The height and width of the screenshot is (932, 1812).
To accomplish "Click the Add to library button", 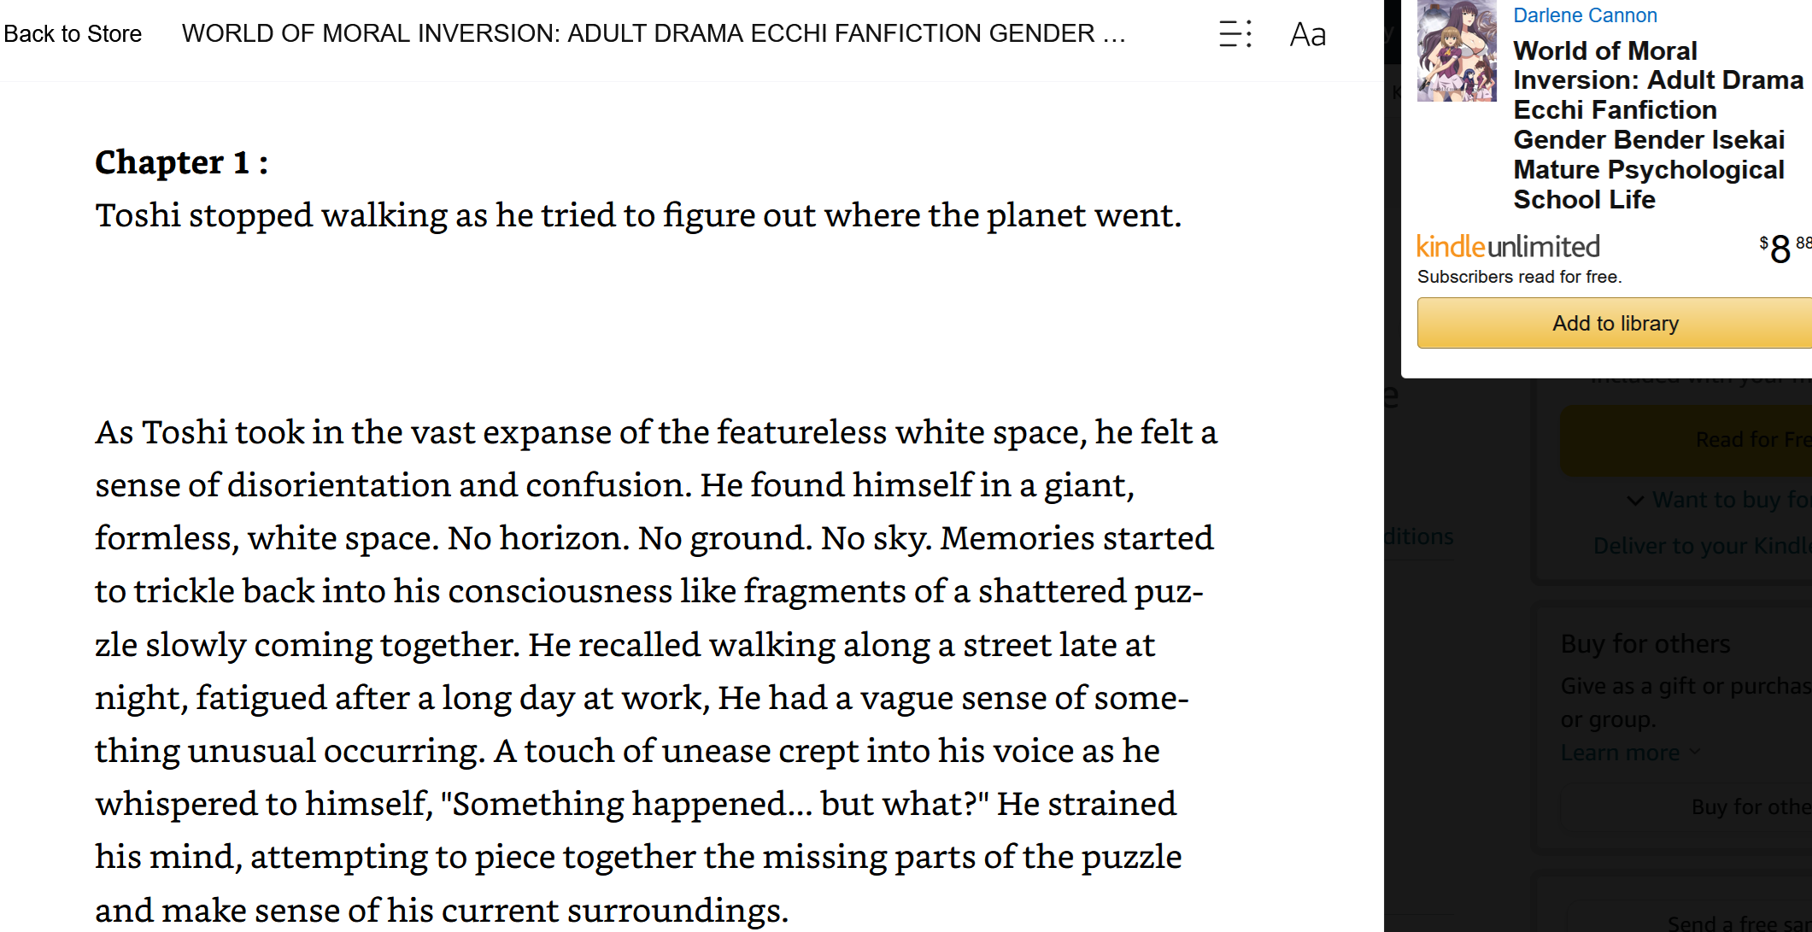I will pyautogui.click(x=1615, y=324).
